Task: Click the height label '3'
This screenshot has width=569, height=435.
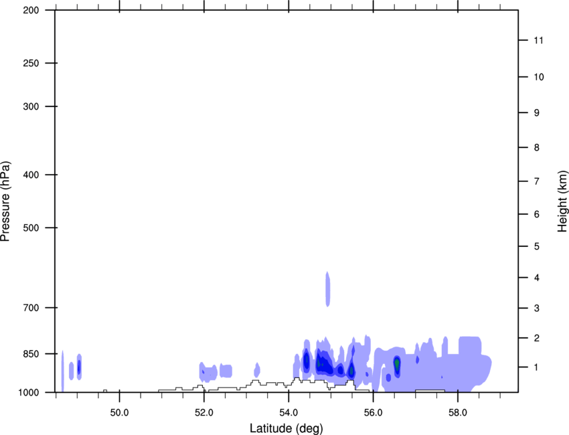Action: (x=537, y=309)
